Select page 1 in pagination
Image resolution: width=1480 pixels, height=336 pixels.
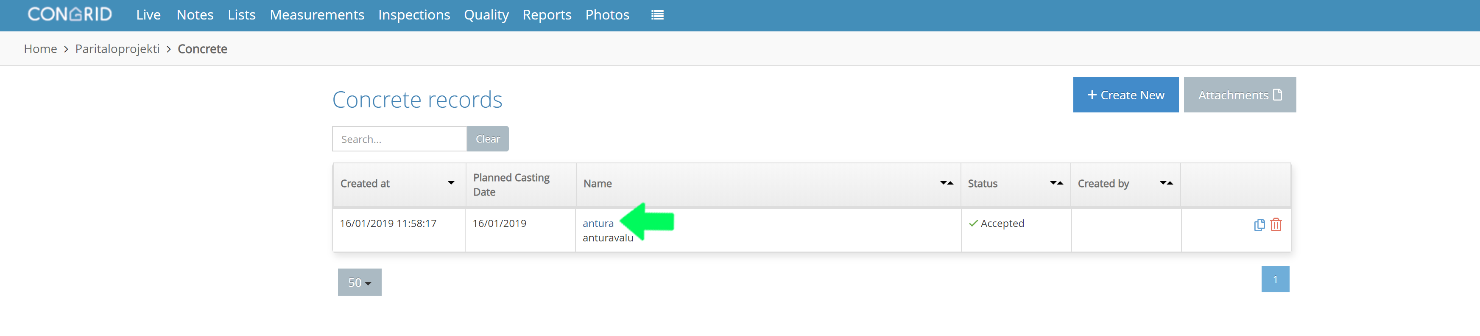1275,279
